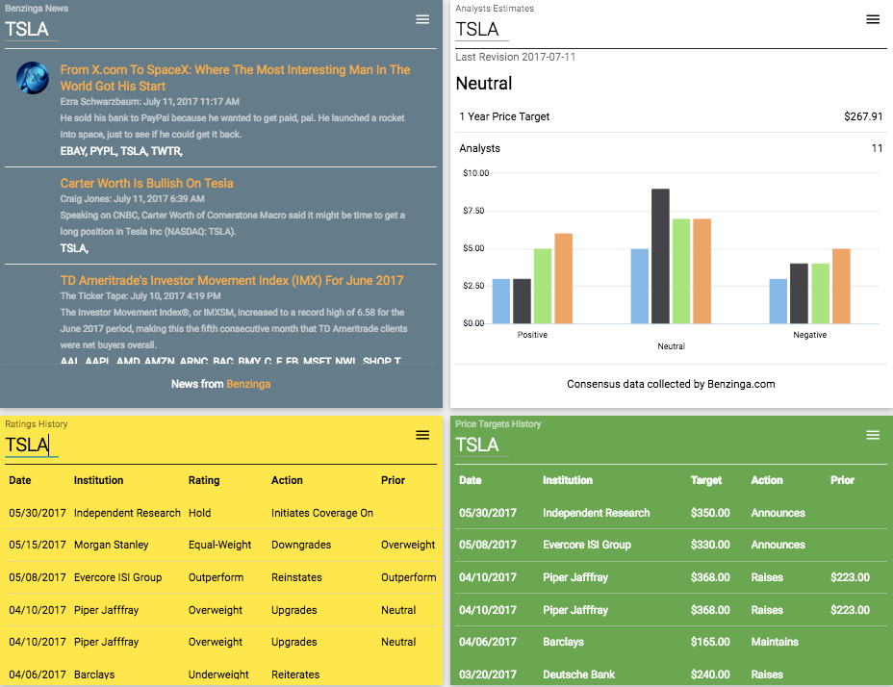Screen dimensions: 893x687
Task: Click the Positive axis label on chart
Action: click(532, 335)
